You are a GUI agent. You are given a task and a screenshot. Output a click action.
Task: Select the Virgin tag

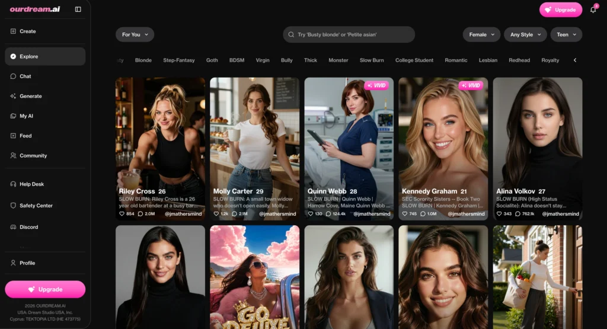tap(263, 60)
